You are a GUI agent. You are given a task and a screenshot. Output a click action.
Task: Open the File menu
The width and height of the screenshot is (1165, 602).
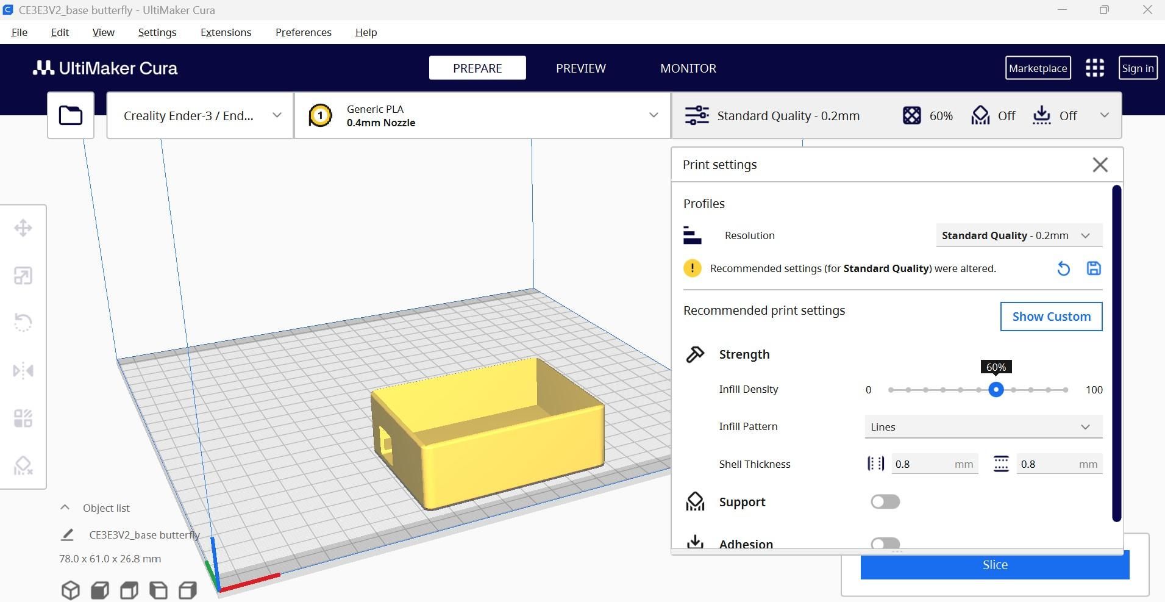(x=20, y=32)
